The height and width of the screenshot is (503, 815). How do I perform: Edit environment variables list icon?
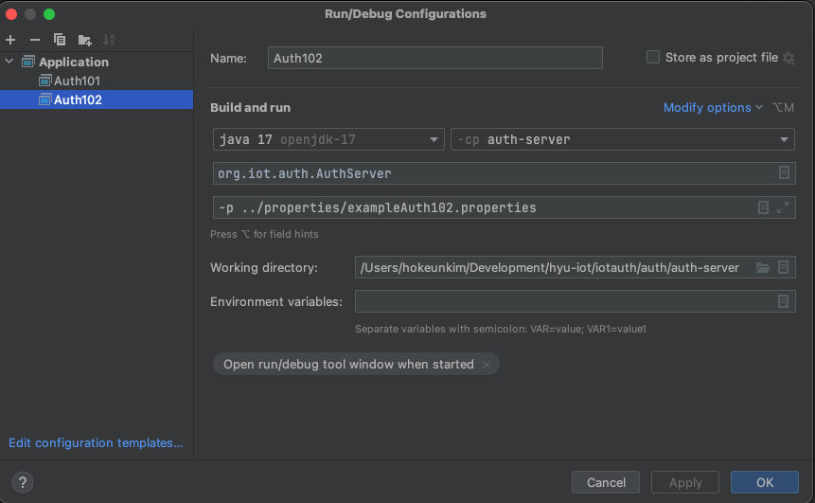[784, 301]
